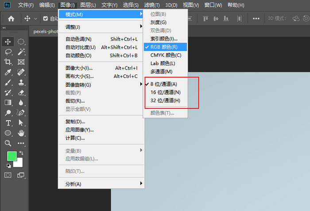The image size is (310, 211).
Task: Expand the 分析(A) submenu
Action: [x=101, y=184]
